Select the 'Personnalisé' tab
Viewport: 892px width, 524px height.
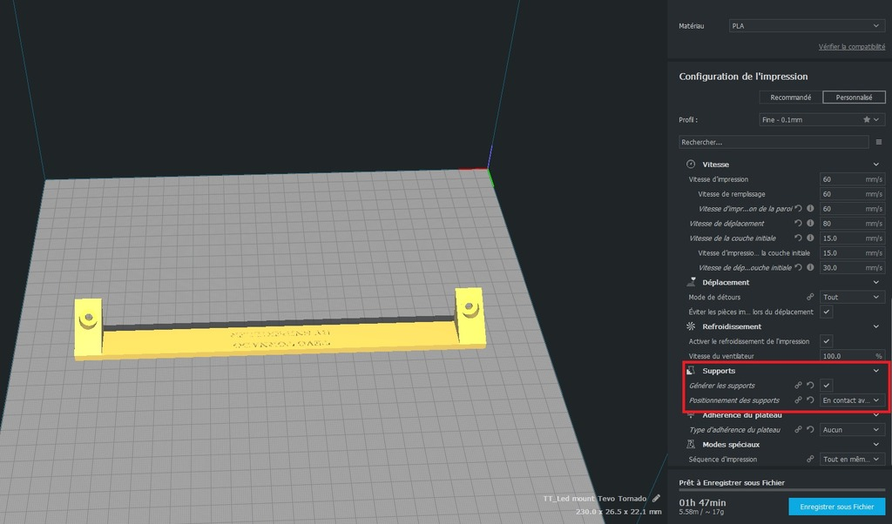(854, 97)
